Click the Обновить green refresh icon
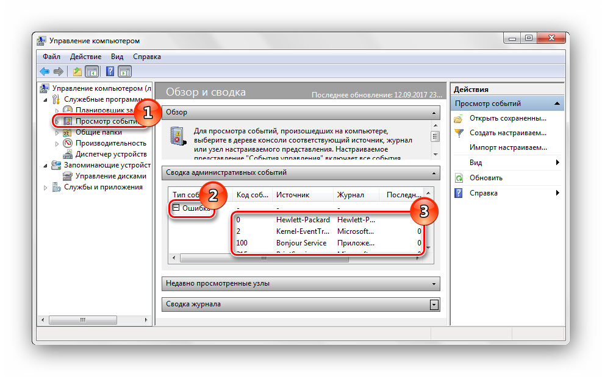602x377 pixels. pyautogui.click(x=459, y=178)
